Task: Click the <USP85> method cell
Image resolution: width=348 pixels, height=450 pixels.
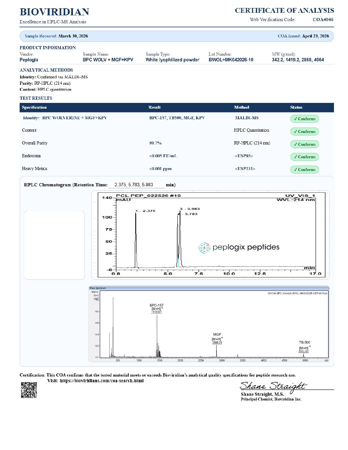Action: 244,156
